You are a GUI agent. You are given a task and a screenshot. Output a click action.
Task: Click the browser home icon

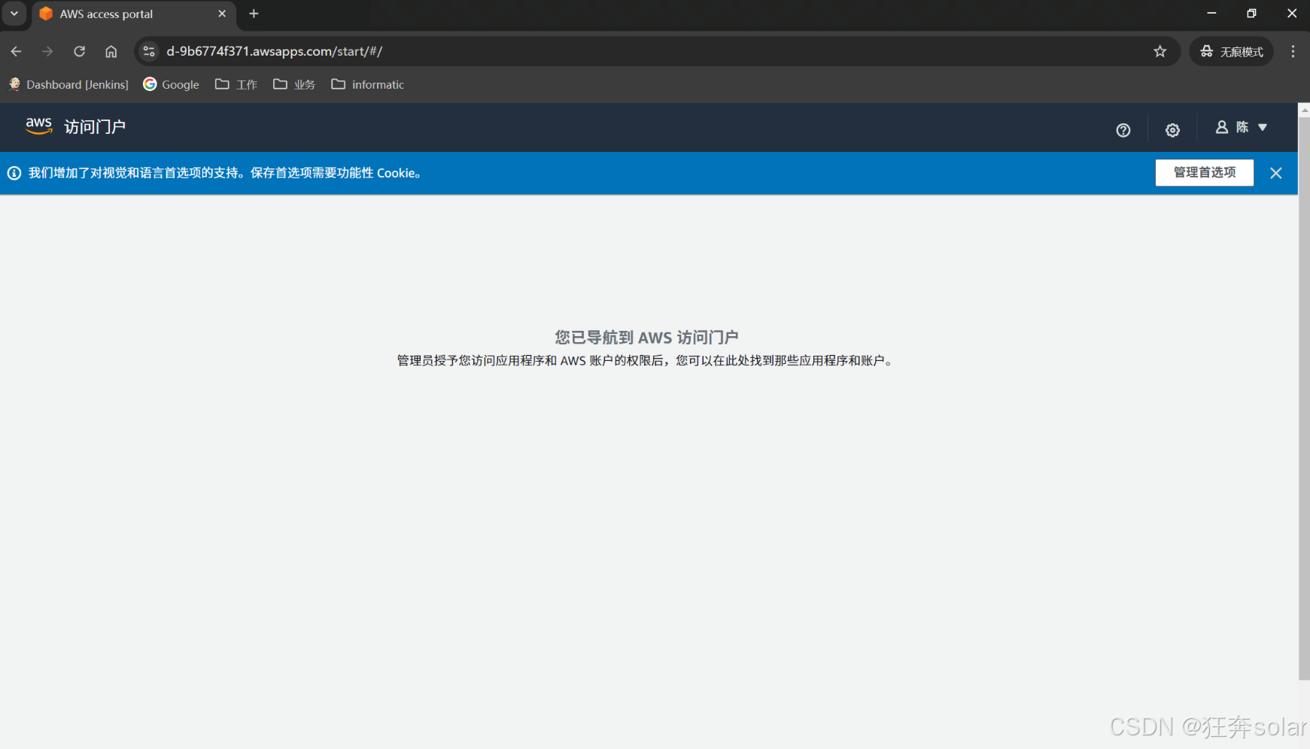(111, 51)
